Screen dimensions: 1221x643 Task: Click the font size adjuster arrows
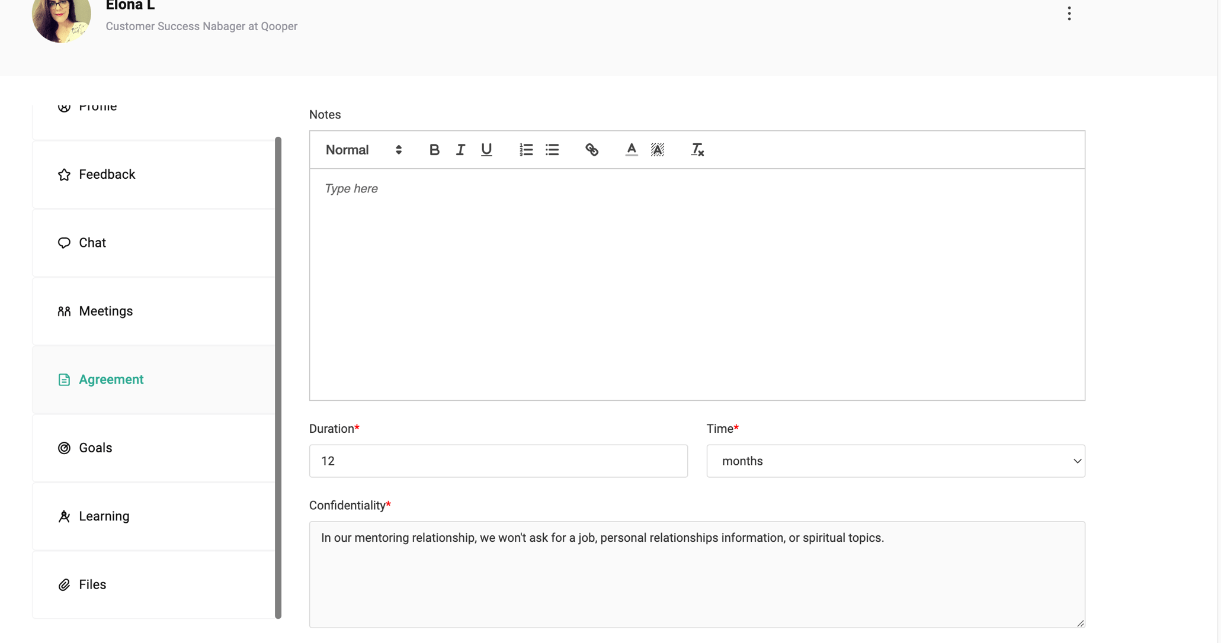click(x=398, y=150)
